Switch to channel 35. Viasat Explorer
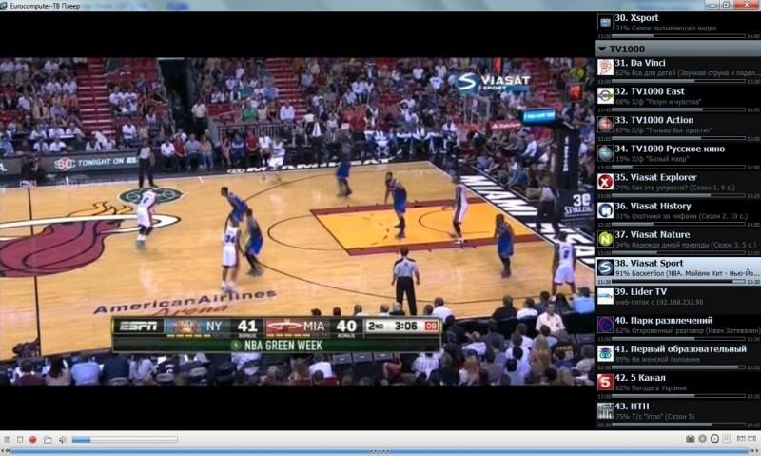Screen dimensions: 761x456 pos(678,185)
